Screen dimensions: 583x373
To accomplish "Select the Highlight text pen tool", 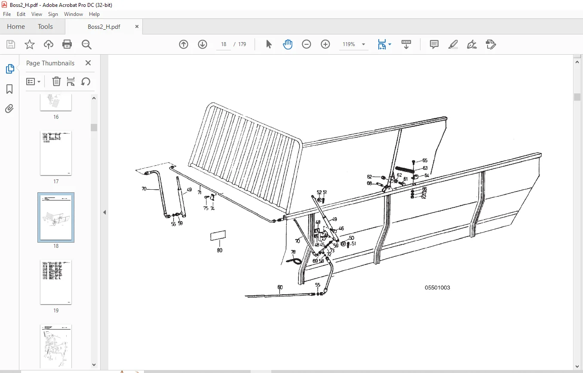I will point(453,44).
